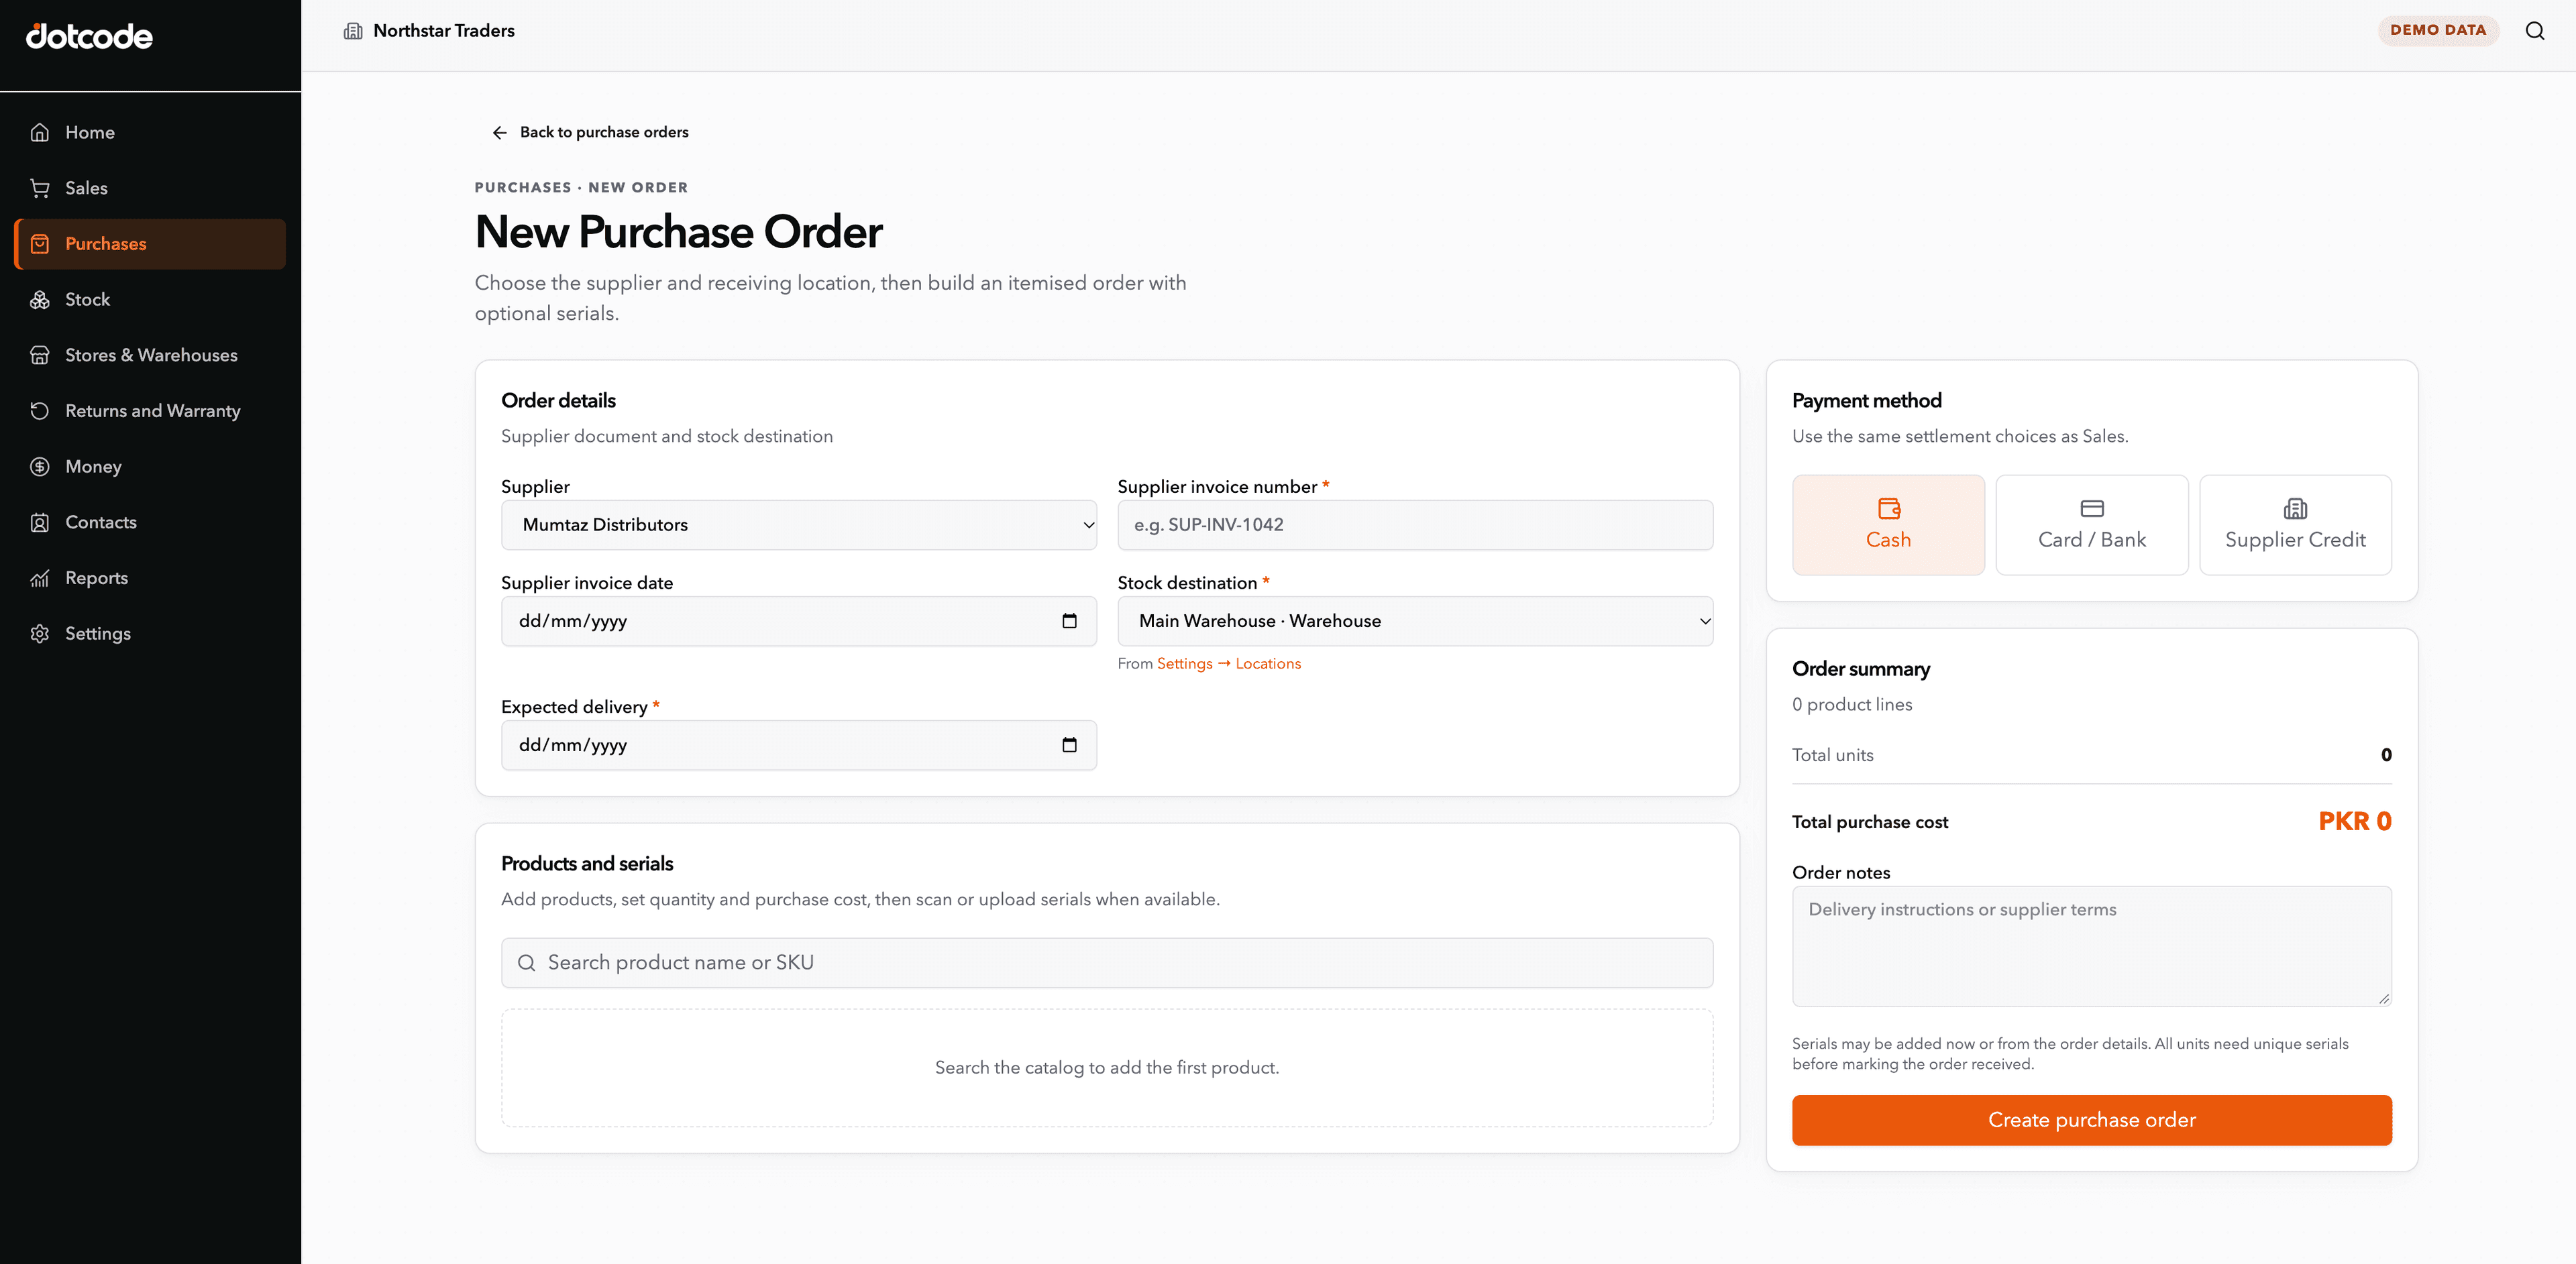Click the Expected delivery date field
This screenshot has width=2576, height=1264.
(799, 744)
